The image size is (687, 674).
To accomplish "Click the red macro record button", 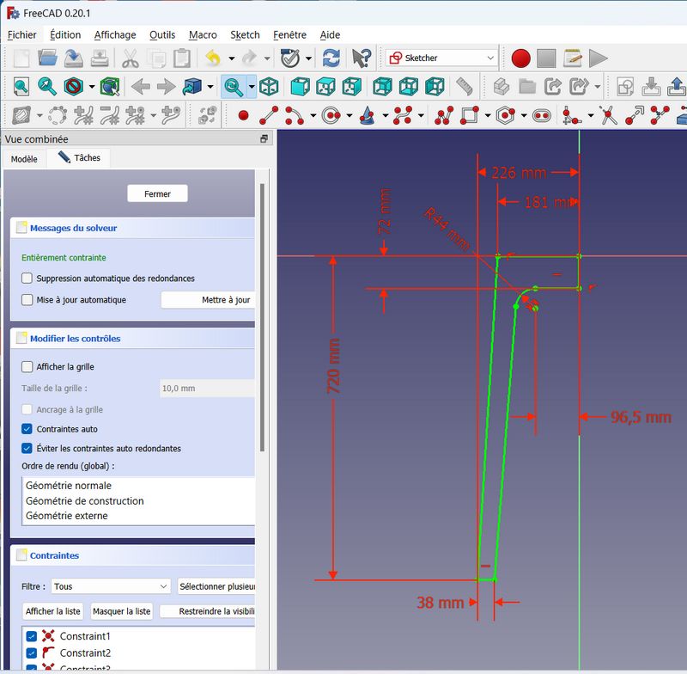I will (x=520, y=58).
